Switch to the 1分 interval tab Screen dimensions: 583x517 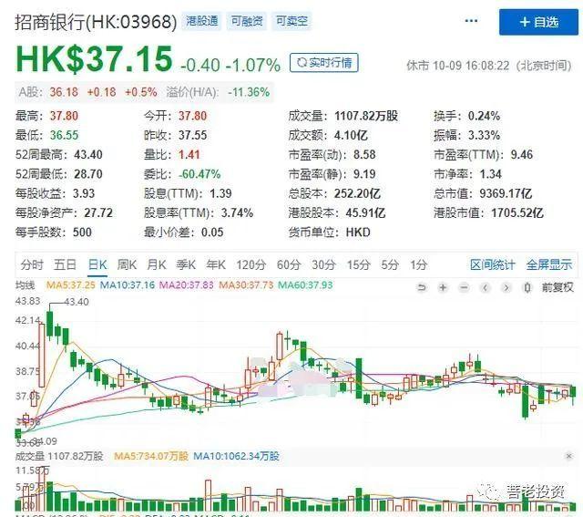point(419,265)
